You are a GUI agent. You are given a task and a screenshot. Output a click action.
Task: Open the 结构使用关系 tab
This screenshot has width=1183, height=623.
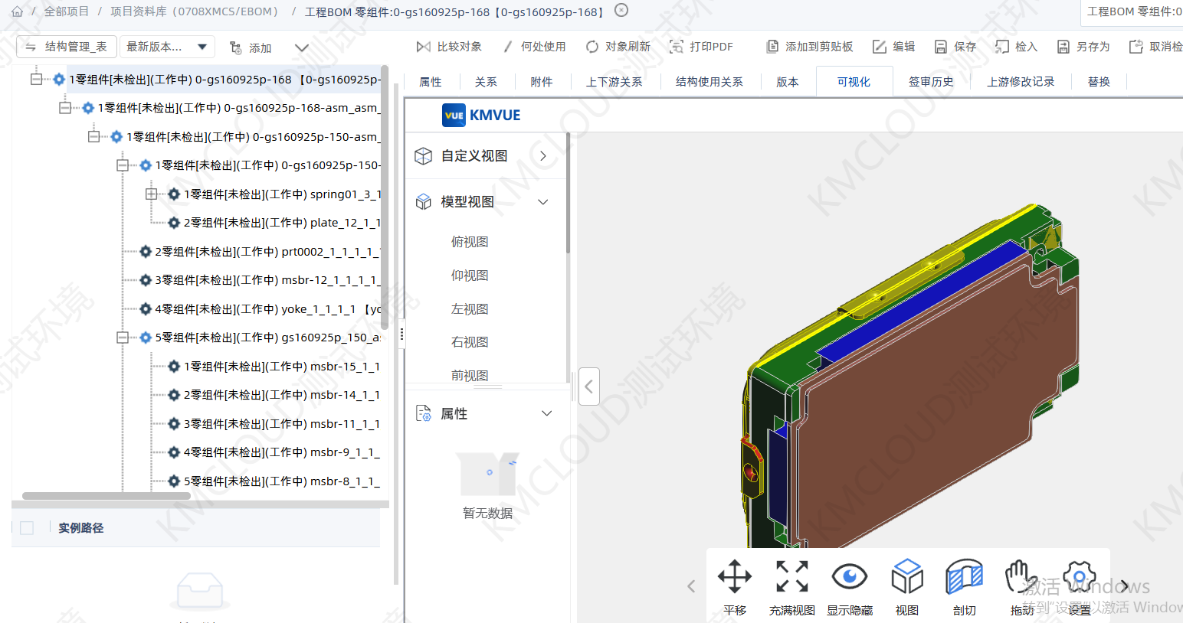709,81
